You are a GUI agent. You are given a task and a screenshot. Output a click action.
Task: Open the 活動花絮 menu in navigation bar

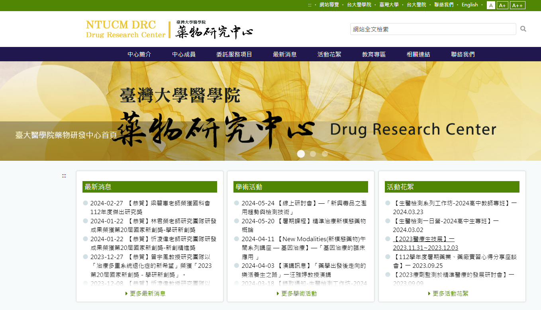[x=329, y=55]
